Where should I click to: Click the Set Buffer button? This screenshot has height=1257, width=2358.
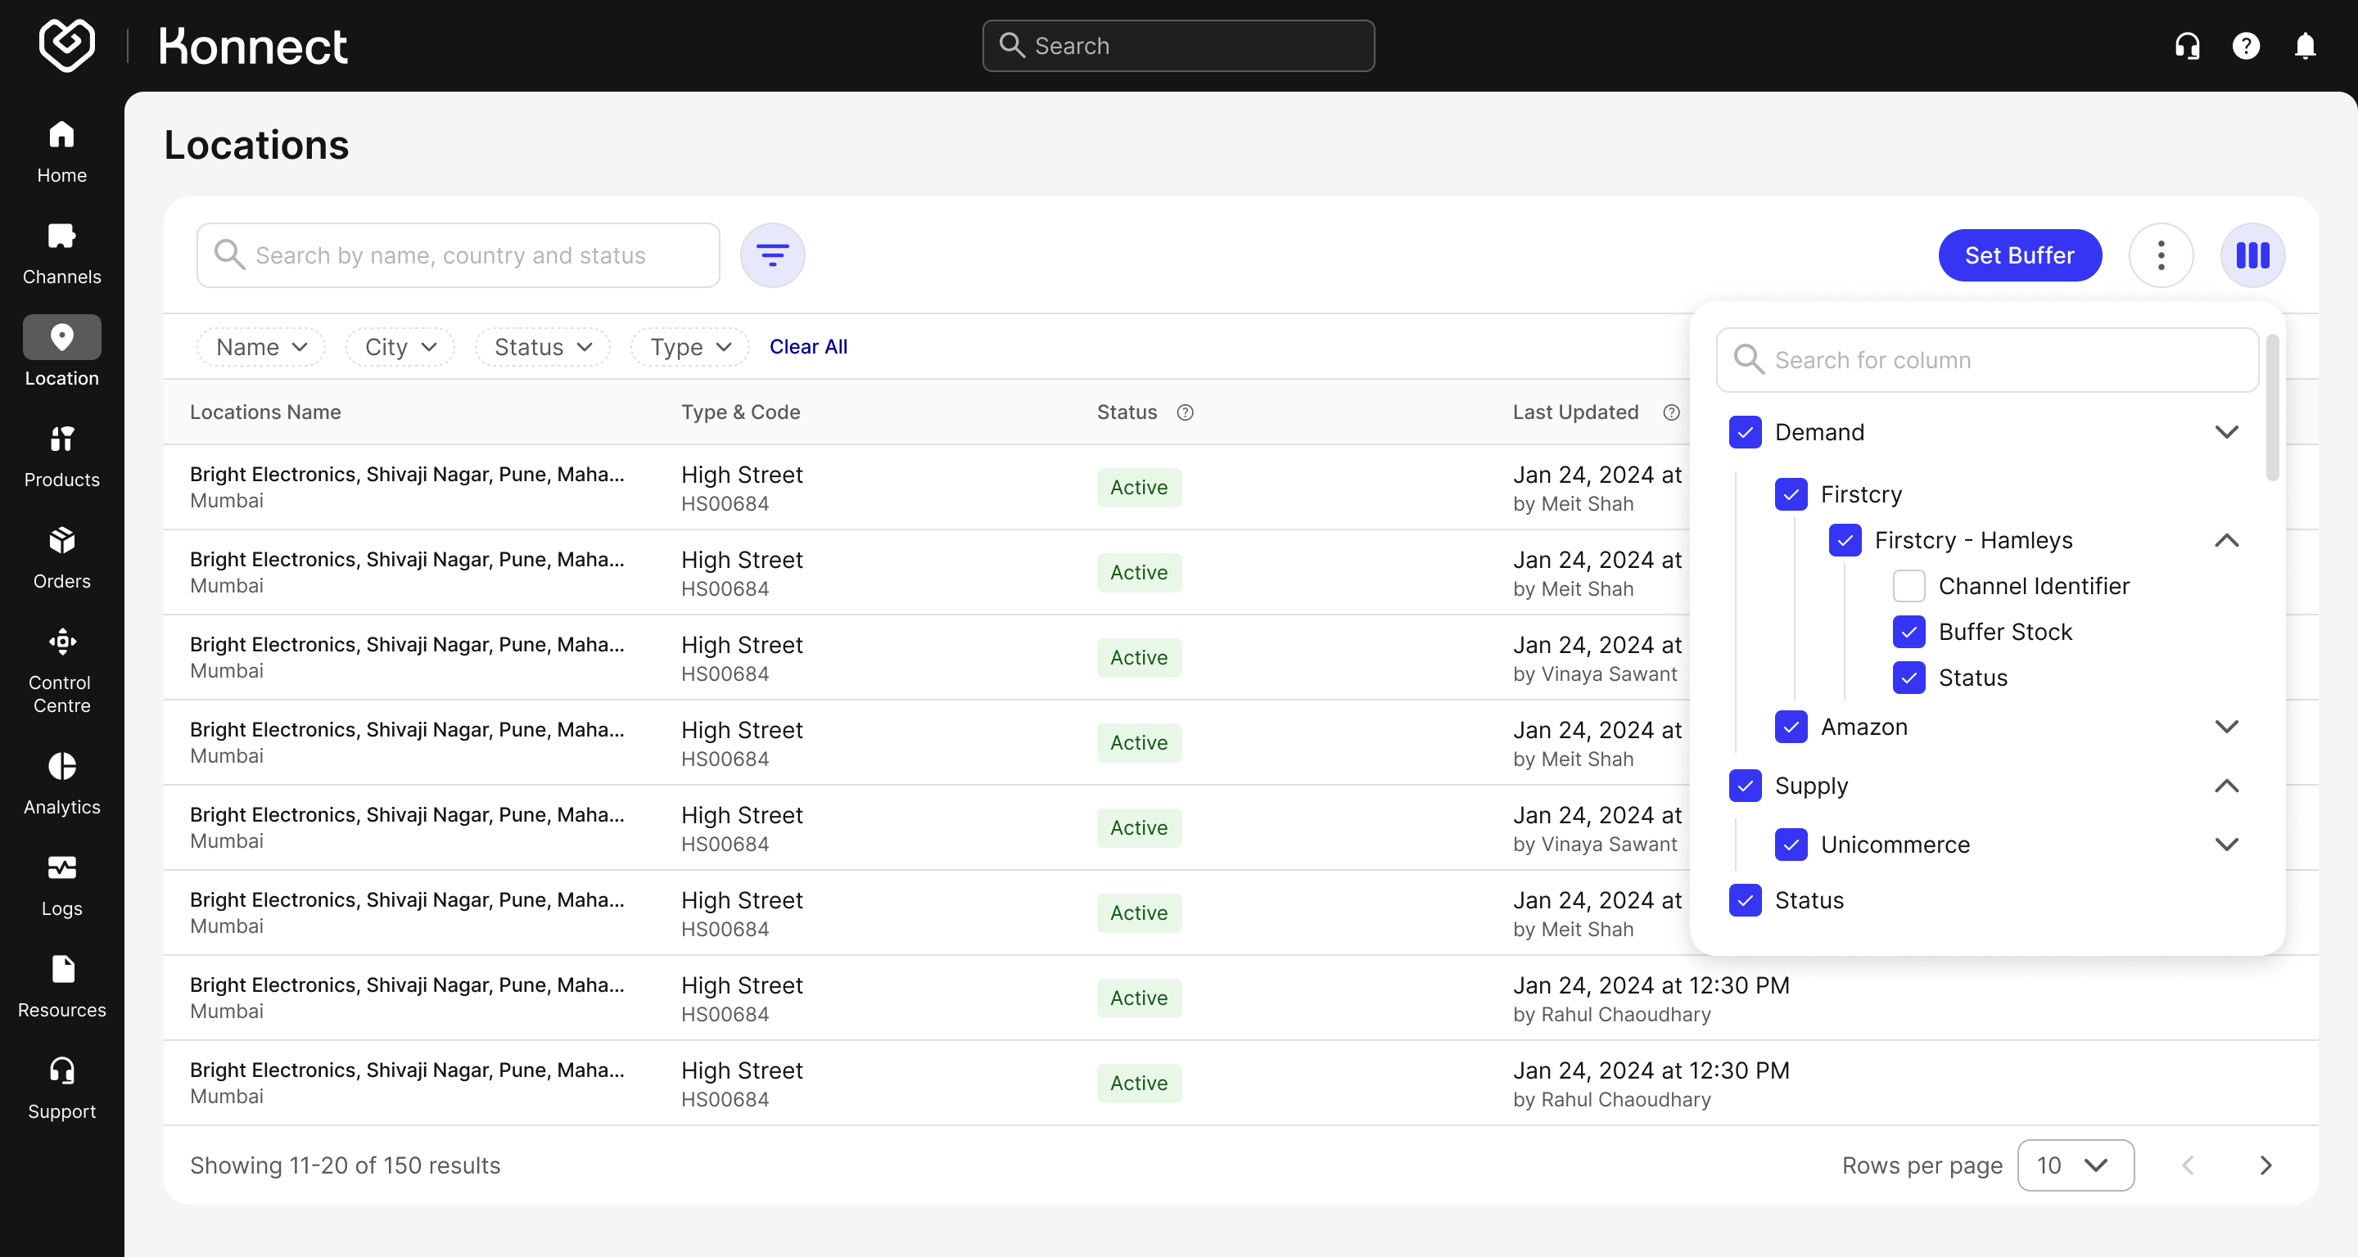[x=2019, y=255]
